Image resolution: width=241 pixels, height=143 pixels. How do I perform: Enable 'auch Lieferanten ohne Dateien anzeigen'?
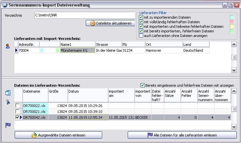141,36
